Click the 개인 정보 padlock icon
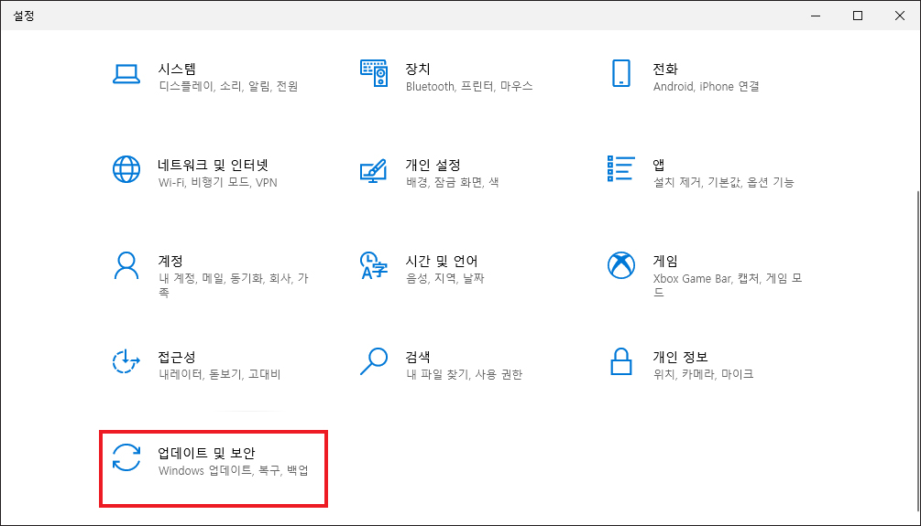 tap(620, 361)
